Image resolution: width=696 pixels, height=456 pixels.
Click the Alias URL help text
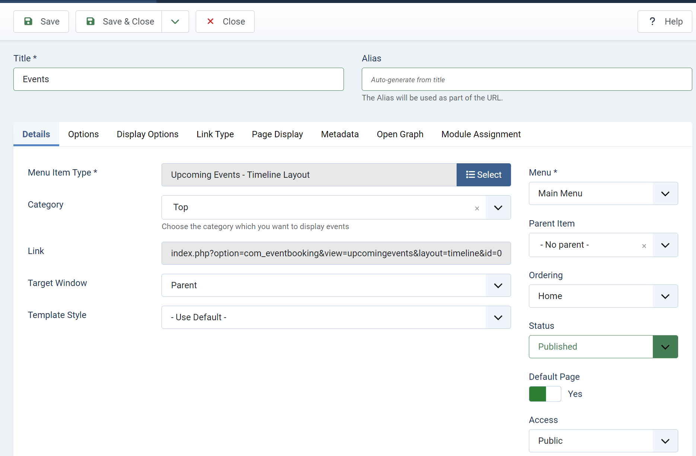432,98
